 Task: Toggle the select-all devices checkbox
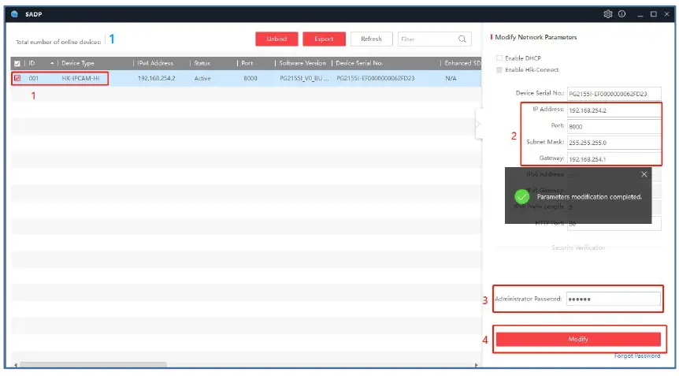17,63
